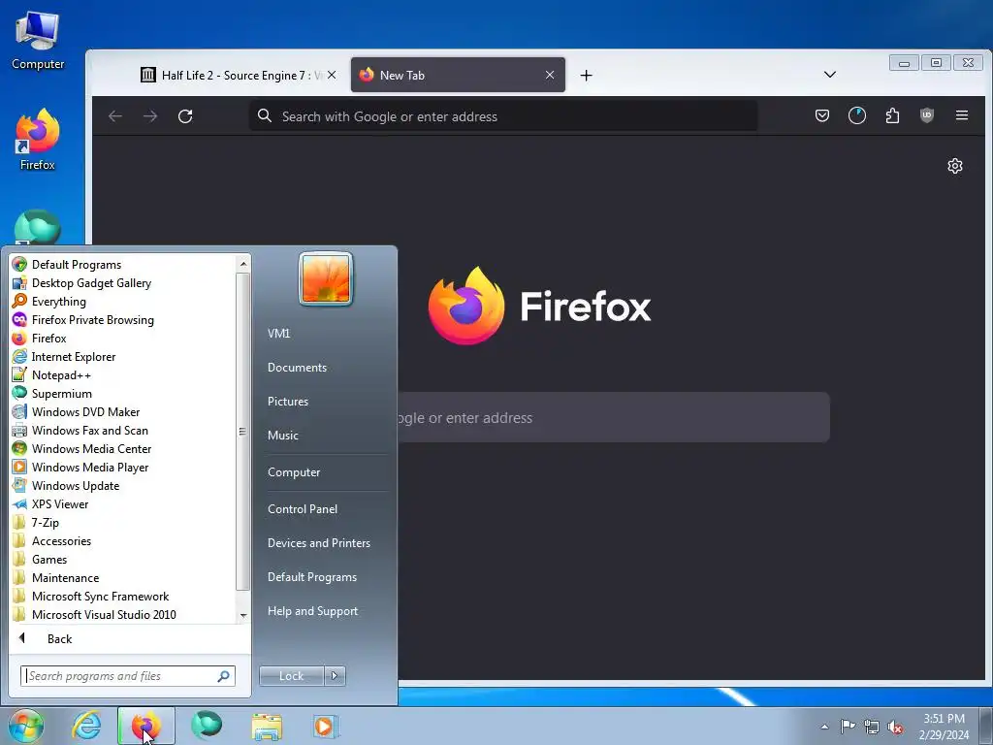The width and height of the screenshot is (993, 745).
Task: Close the Half Life 2 tab
Action: pyautogui.click(x=332, y=75)
